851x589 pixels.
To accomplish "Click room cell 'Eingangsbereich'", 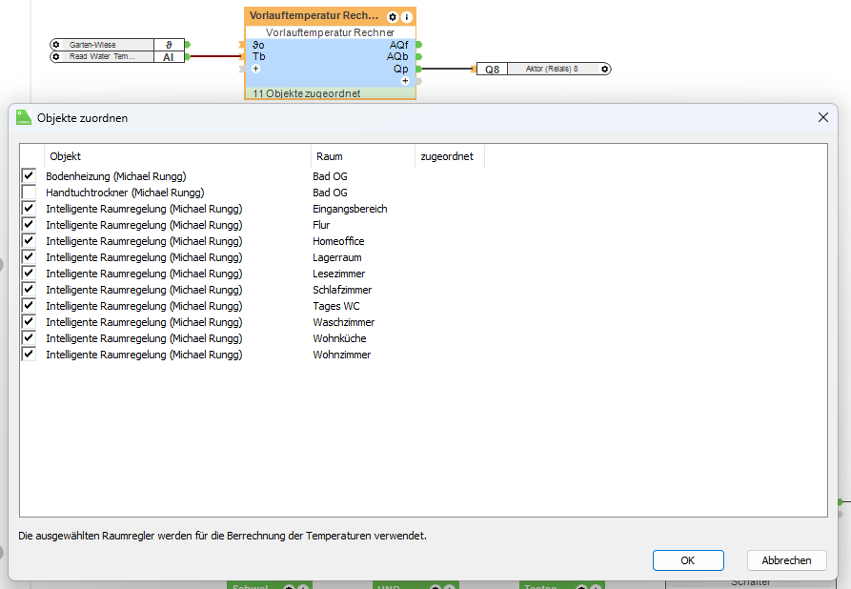I will [x=350, y=209].
